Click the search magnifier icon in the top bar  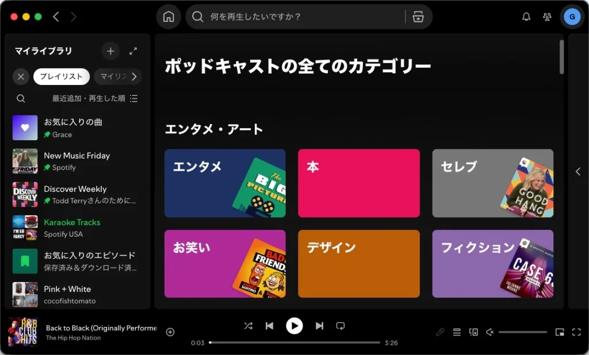[198, 17]
